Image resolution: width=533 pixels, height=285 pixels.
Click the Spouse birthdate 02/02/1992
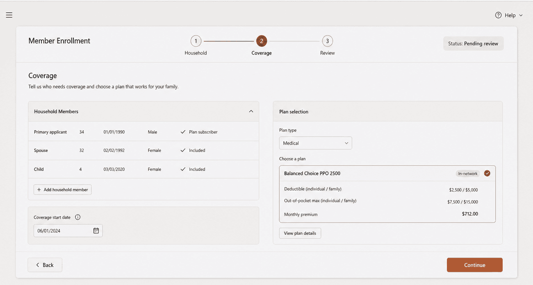click(114, 150)
